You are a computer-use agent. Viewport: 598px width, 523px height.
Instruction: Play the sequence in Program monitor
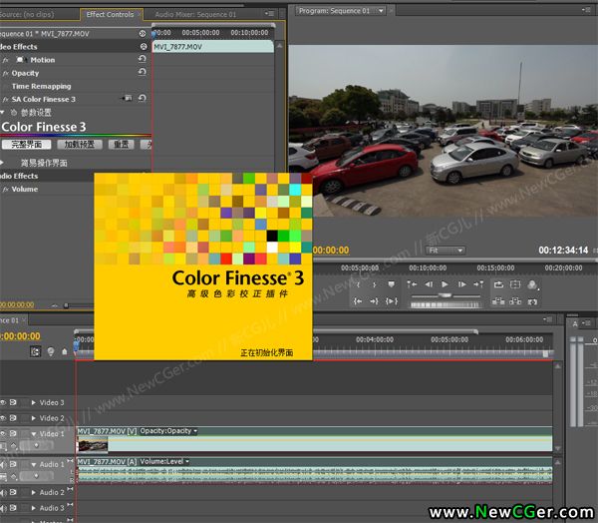[445, 284]
